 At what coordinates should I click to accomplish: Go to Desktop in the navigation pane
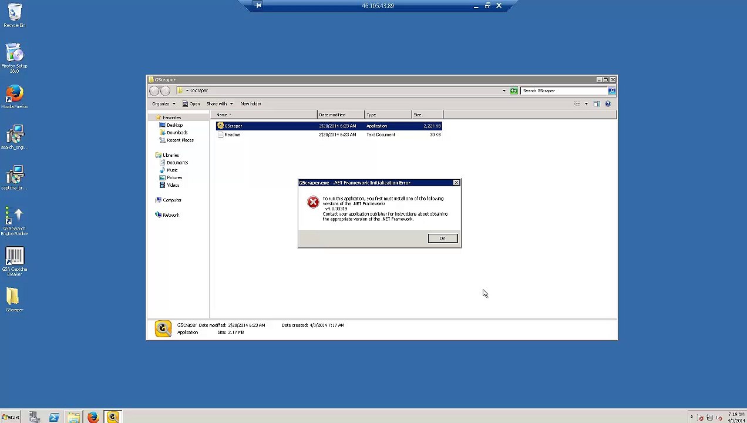coord(174,125)
